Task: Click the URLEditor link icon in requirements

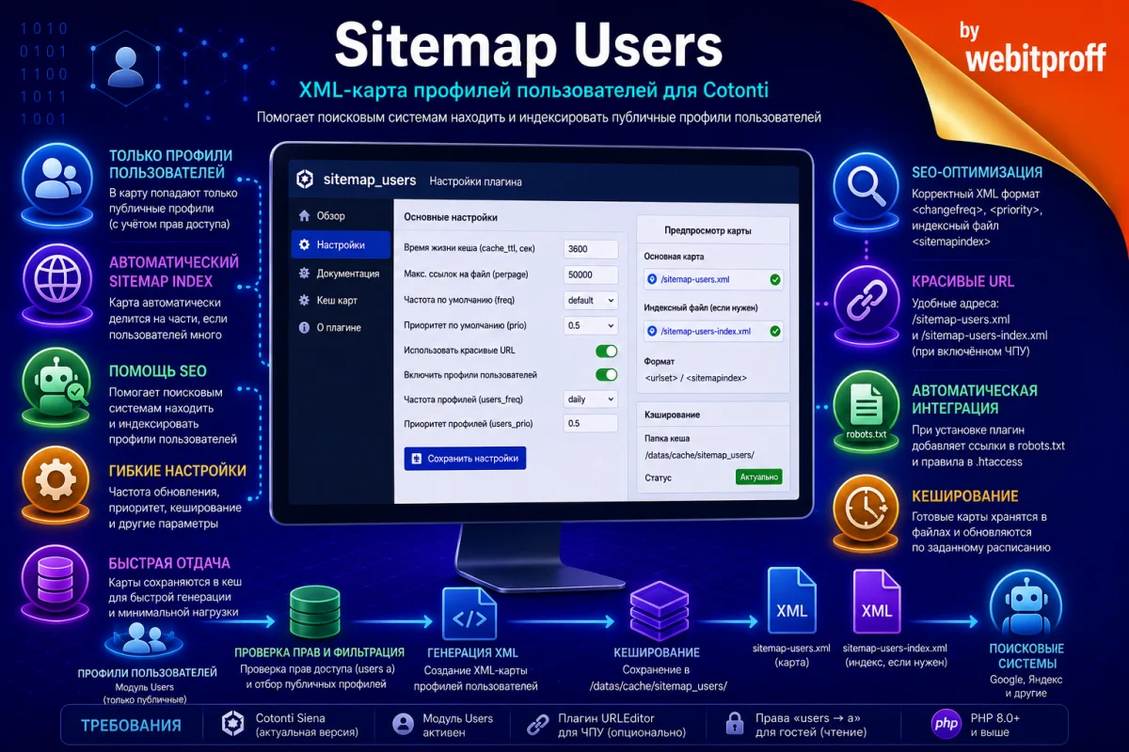Action: click(537, 724)
